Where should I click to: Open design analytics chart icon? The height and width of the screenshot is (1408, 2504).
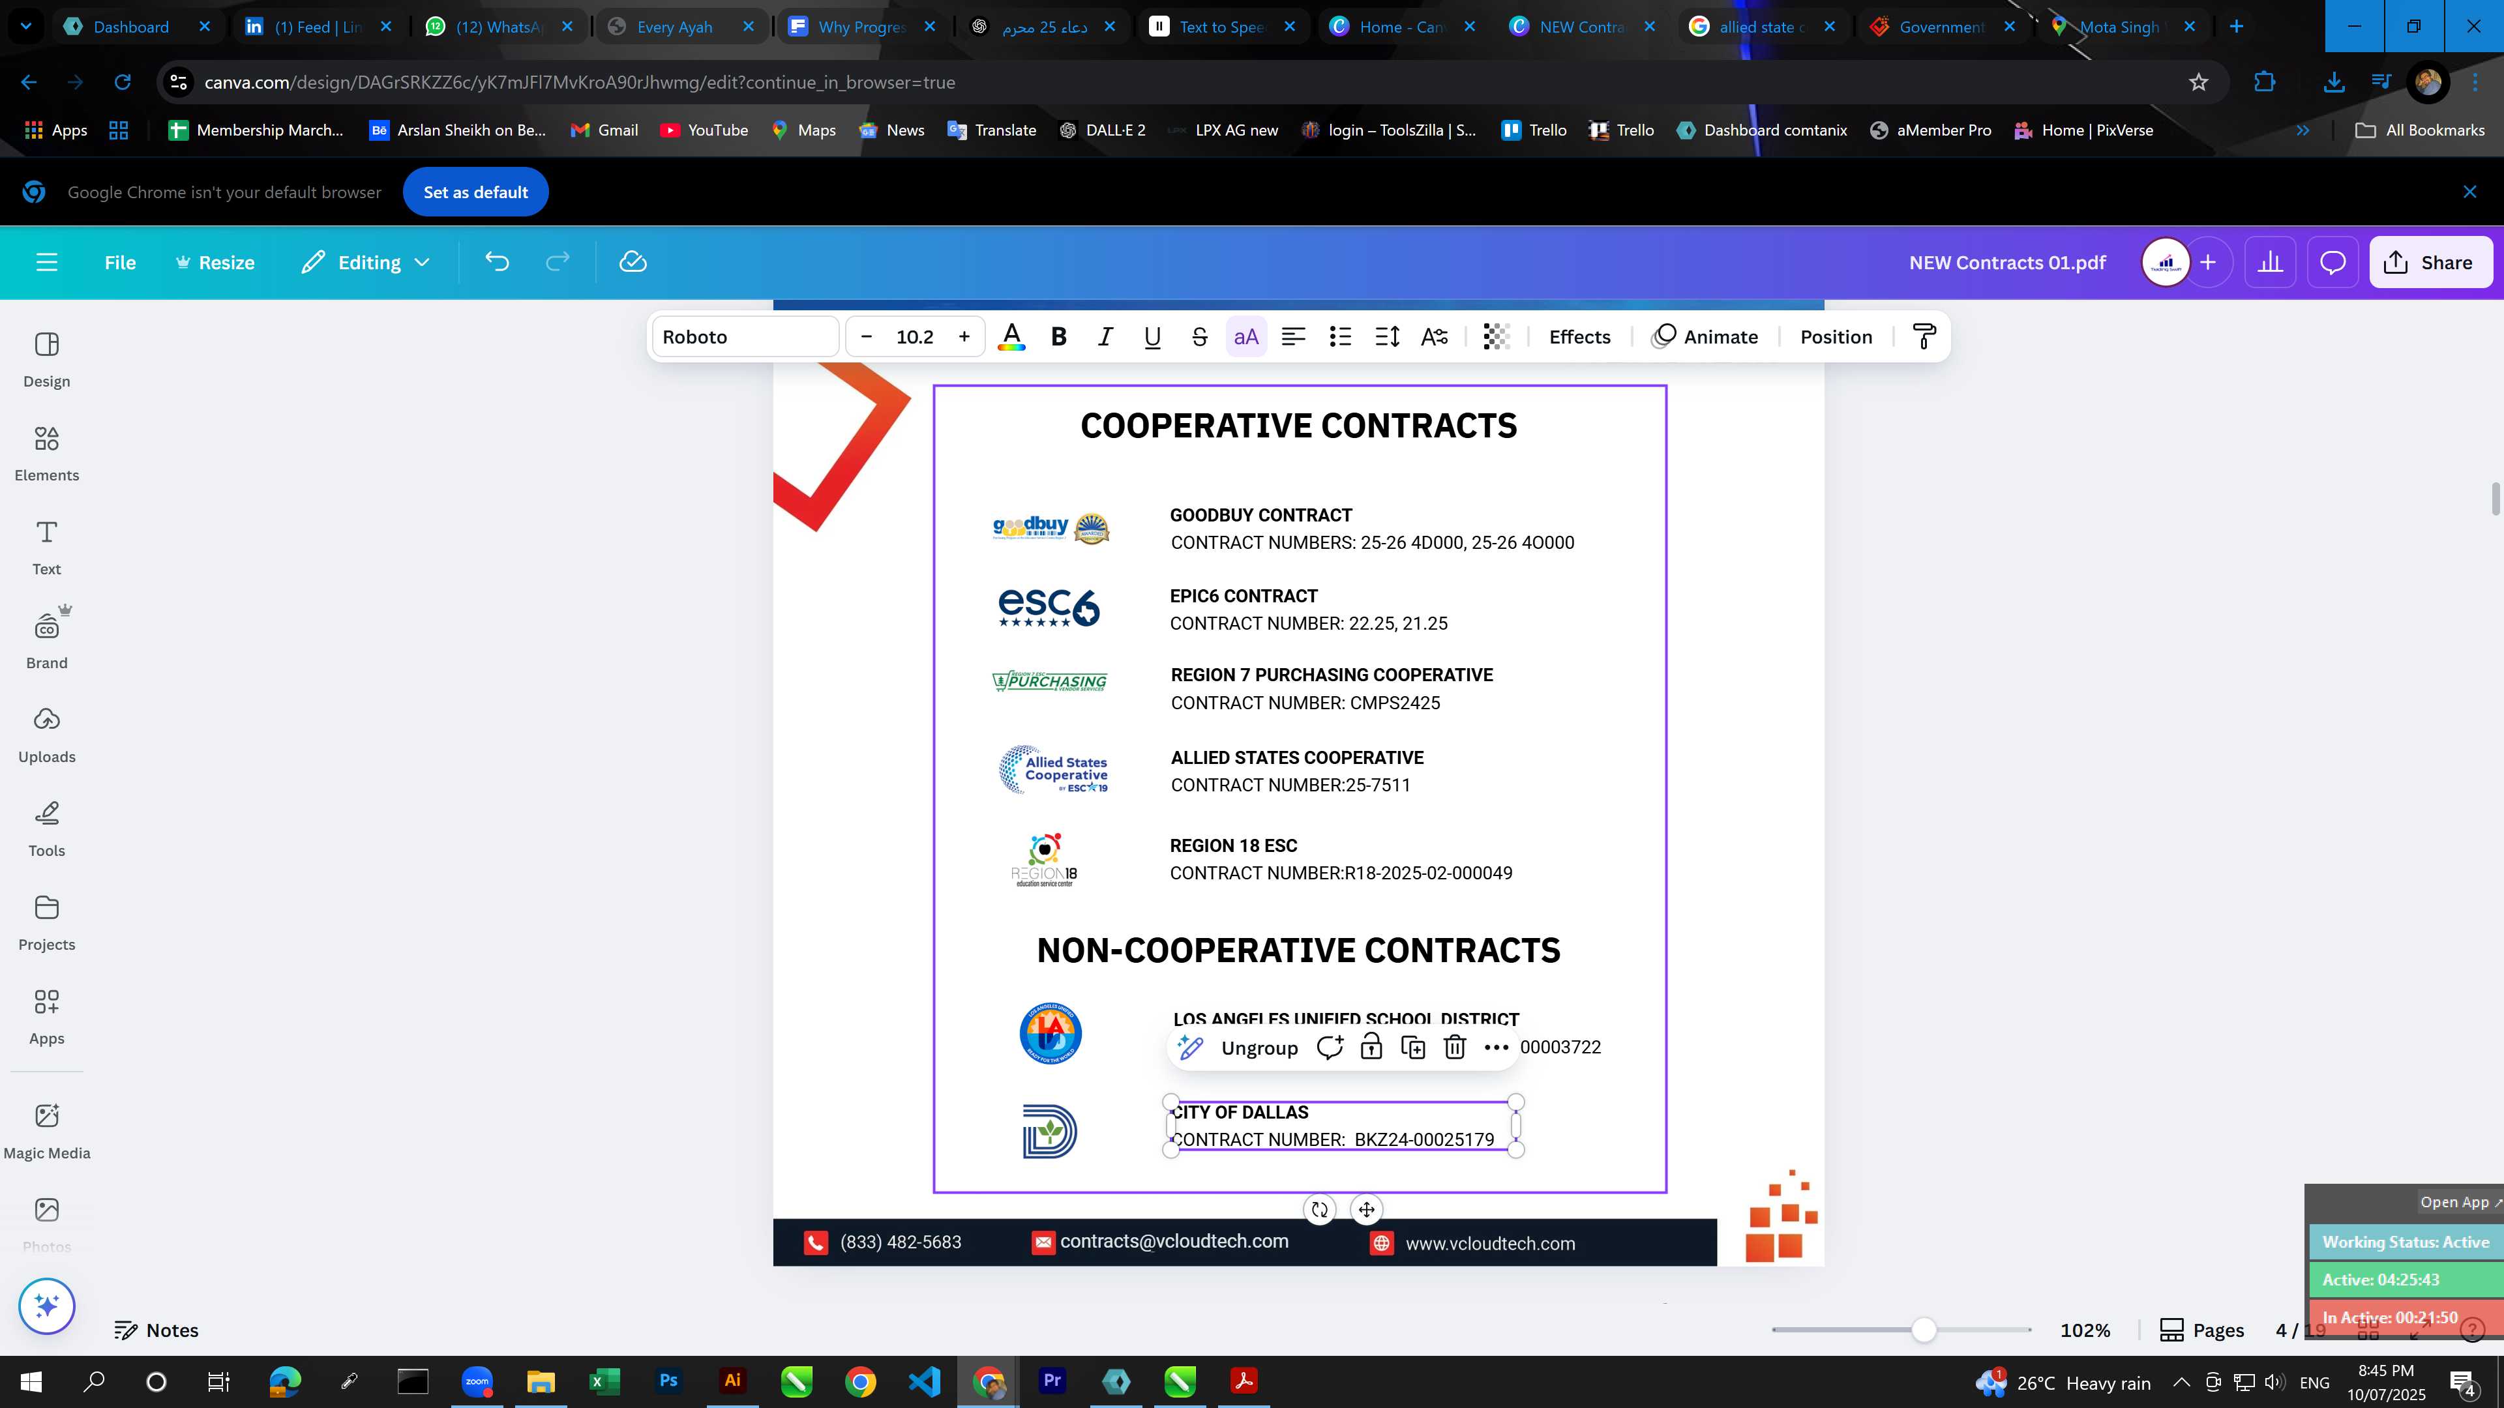coord(2270,262)
